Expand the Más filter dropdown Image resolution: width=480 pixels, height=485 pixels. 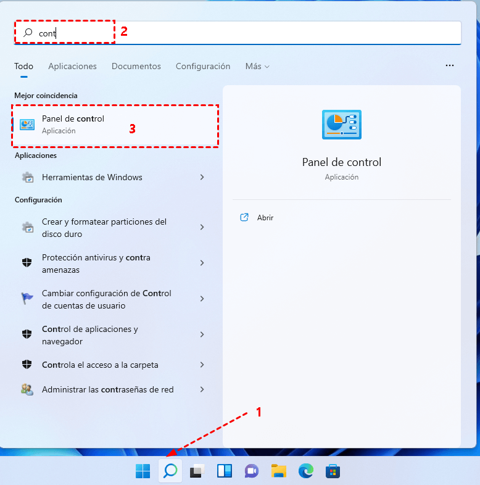pos(257,66)
